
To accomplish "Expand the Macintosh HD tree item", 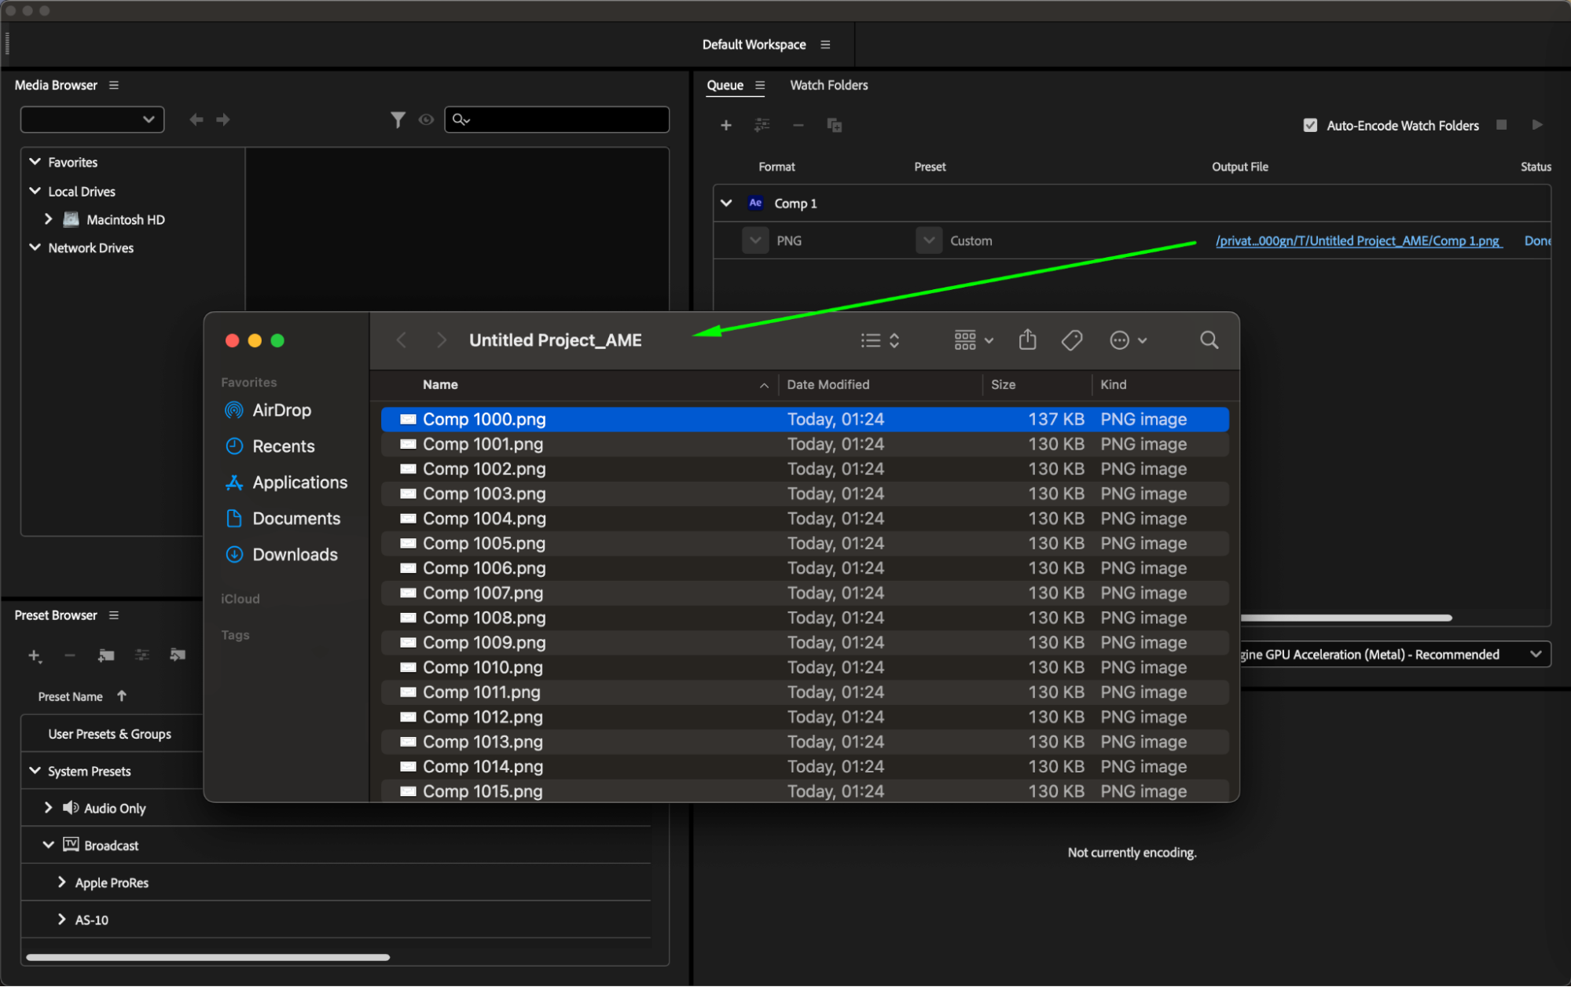I will (x=49, y=219).
